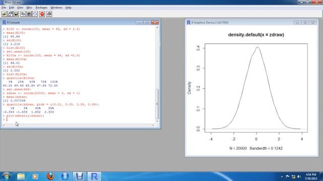
Task: Open the File menu
Action: (4, 8)
